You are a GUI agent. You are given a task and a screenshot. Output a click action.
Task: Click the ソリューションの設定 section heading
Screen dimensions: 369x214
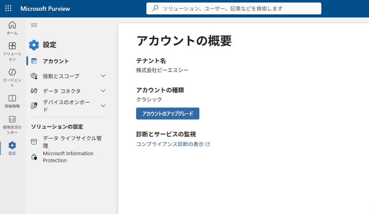[57, 127]
